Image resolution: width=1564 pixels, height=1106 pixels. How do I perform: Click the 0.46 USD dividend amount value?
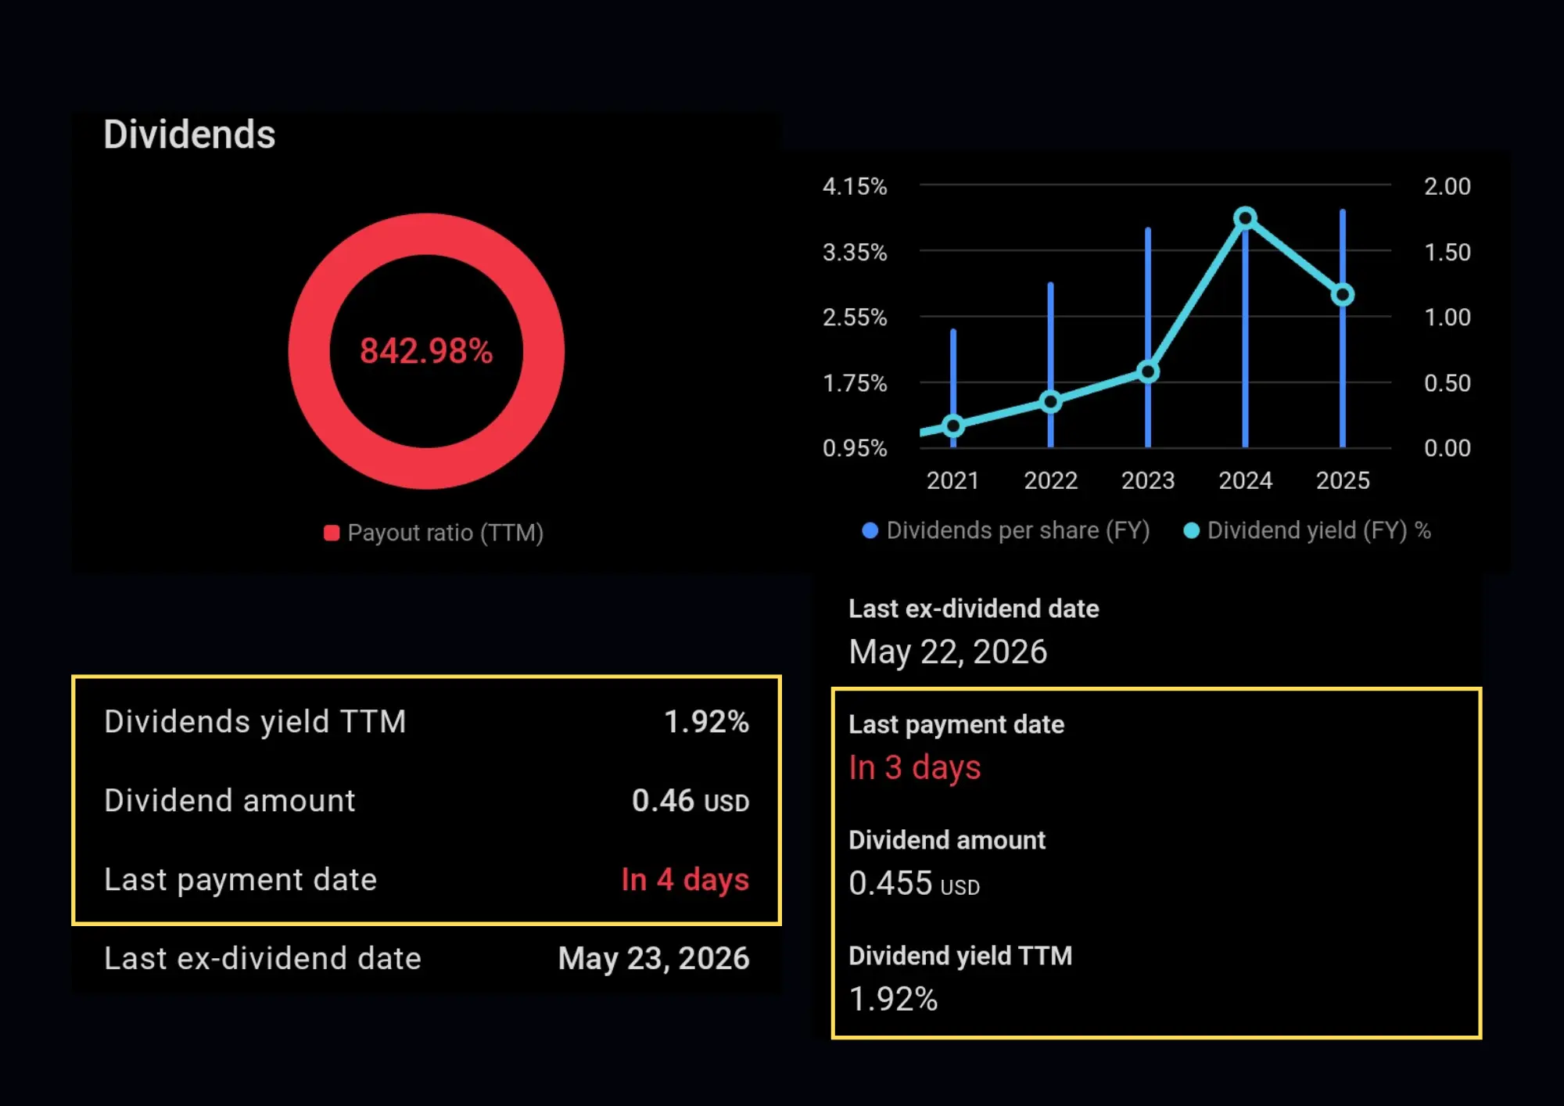coord(691,800)
